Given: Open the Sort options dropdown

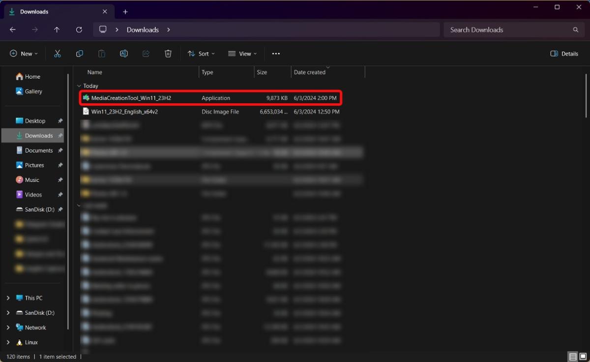Looking at the screenshot, I should tap(201, 54).
